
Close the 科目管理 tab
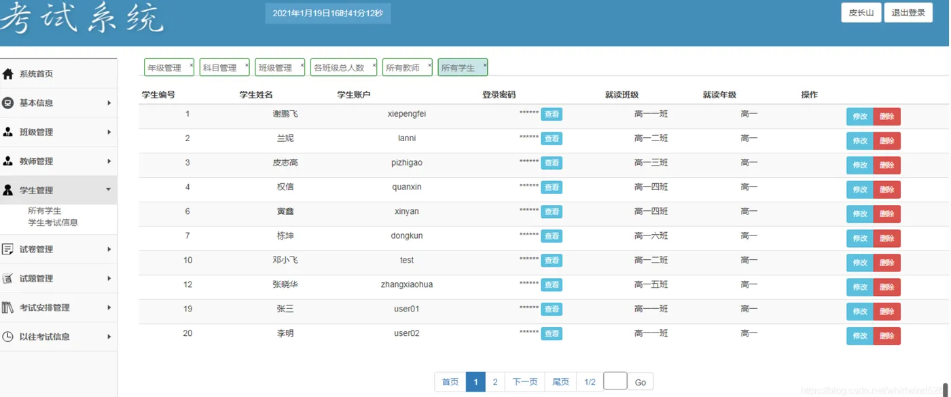(247, 64)
